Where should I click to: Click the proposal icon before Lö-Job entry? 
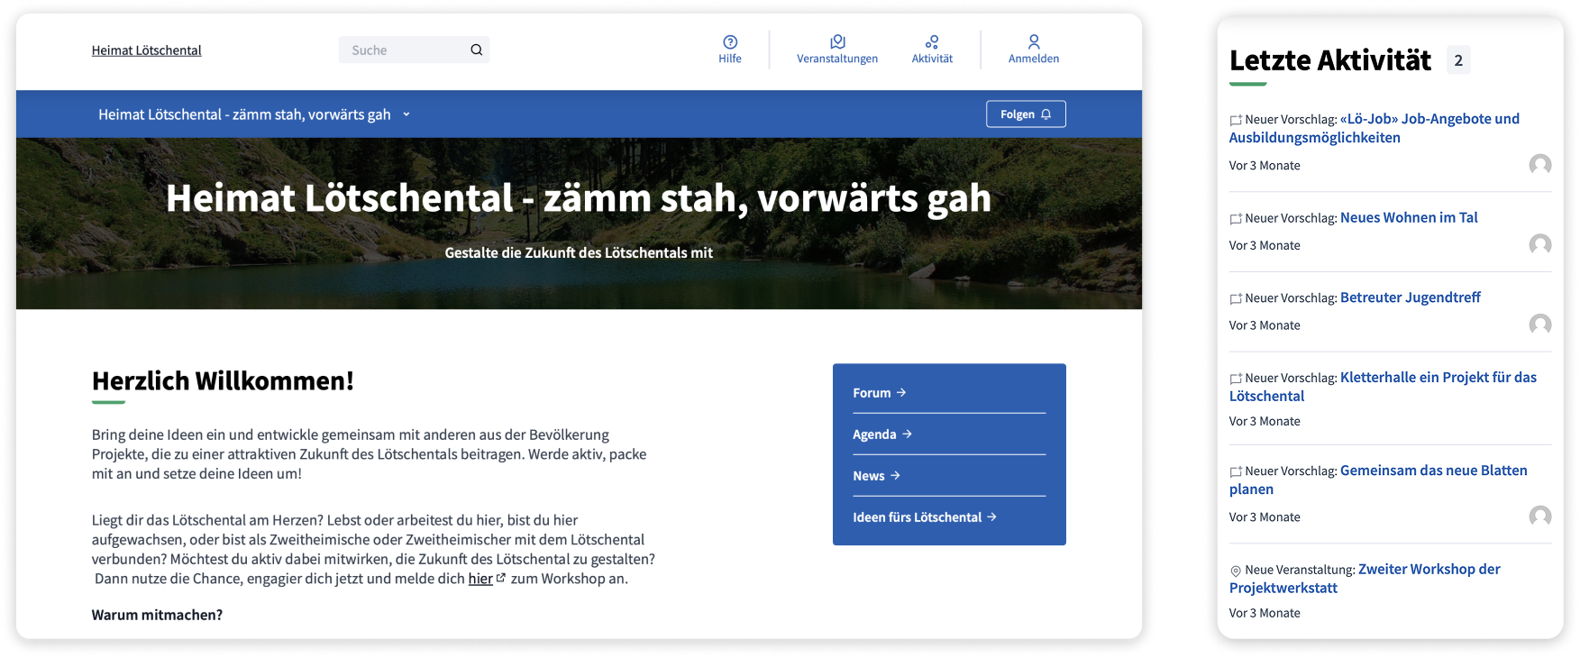[x=1236, y=120]
